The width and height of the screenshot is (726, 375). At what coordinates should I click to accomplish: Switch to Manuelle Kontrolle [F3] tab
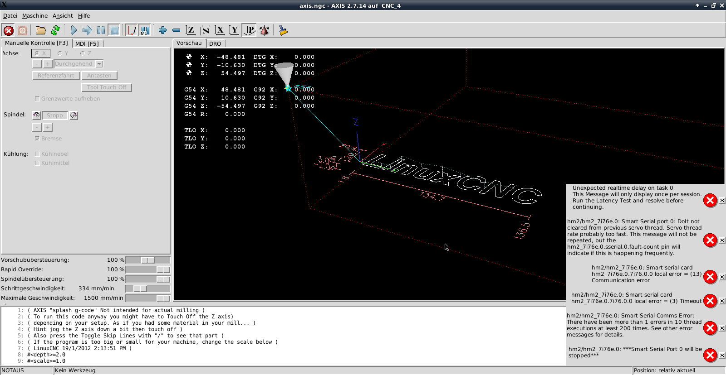click(x=36, y=43)
